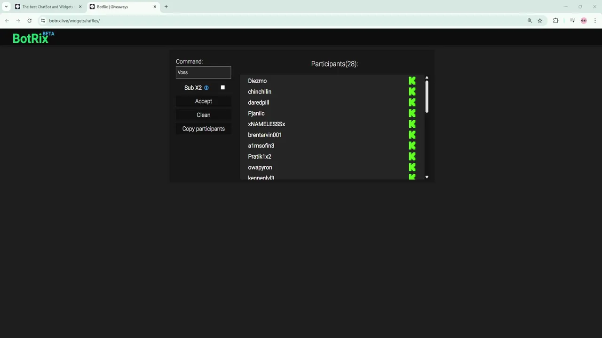
Task: Click the Kick icon beside xNAMELESSSx
Action: coord(412,124)
